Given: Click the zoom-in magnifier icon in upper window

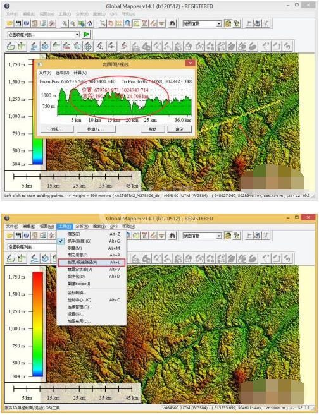Looking at the screenshot, I should point(65,23).
